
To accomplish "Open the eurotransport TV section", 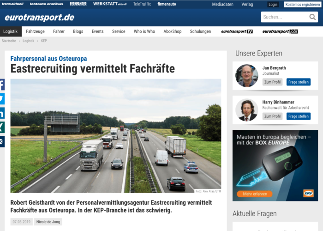I will coord(237,31).
